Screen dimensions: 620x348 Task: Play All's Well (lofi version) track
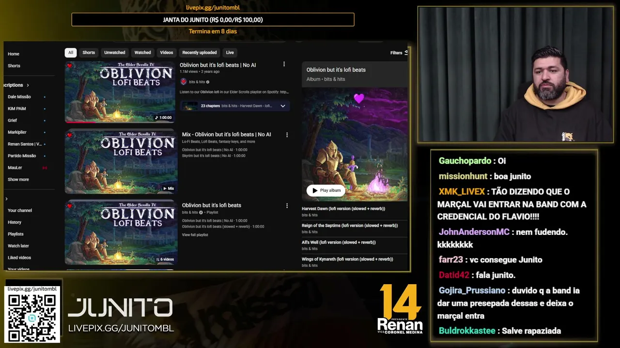(x=339, y=243)
